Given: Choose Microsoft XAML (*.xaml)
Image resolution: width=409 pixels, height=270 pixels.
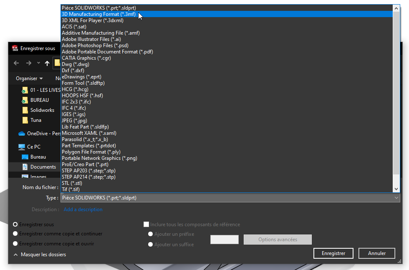Looking at the screenshot, I should (227, 133).
